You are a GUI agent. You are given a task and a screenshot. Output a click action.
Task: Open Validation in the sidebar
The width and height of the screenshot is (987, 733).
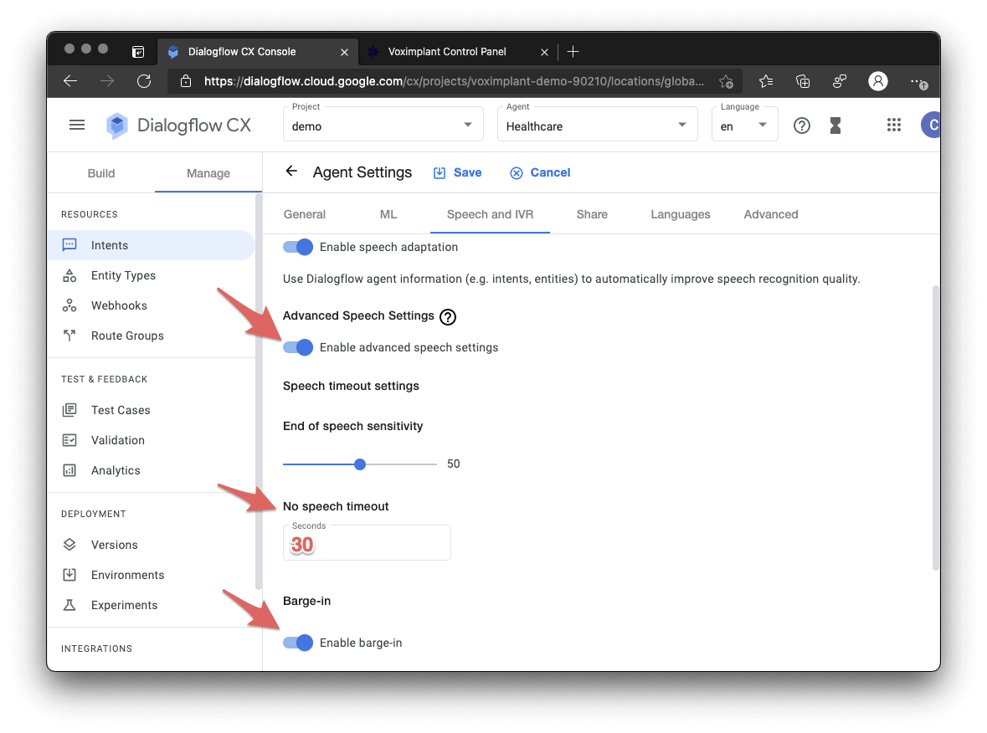point(151,440)
